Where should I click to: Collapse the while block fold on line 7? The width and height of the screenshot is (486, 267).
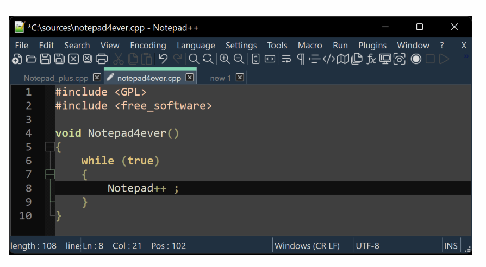pyautogui.click(x=50, y=174)
